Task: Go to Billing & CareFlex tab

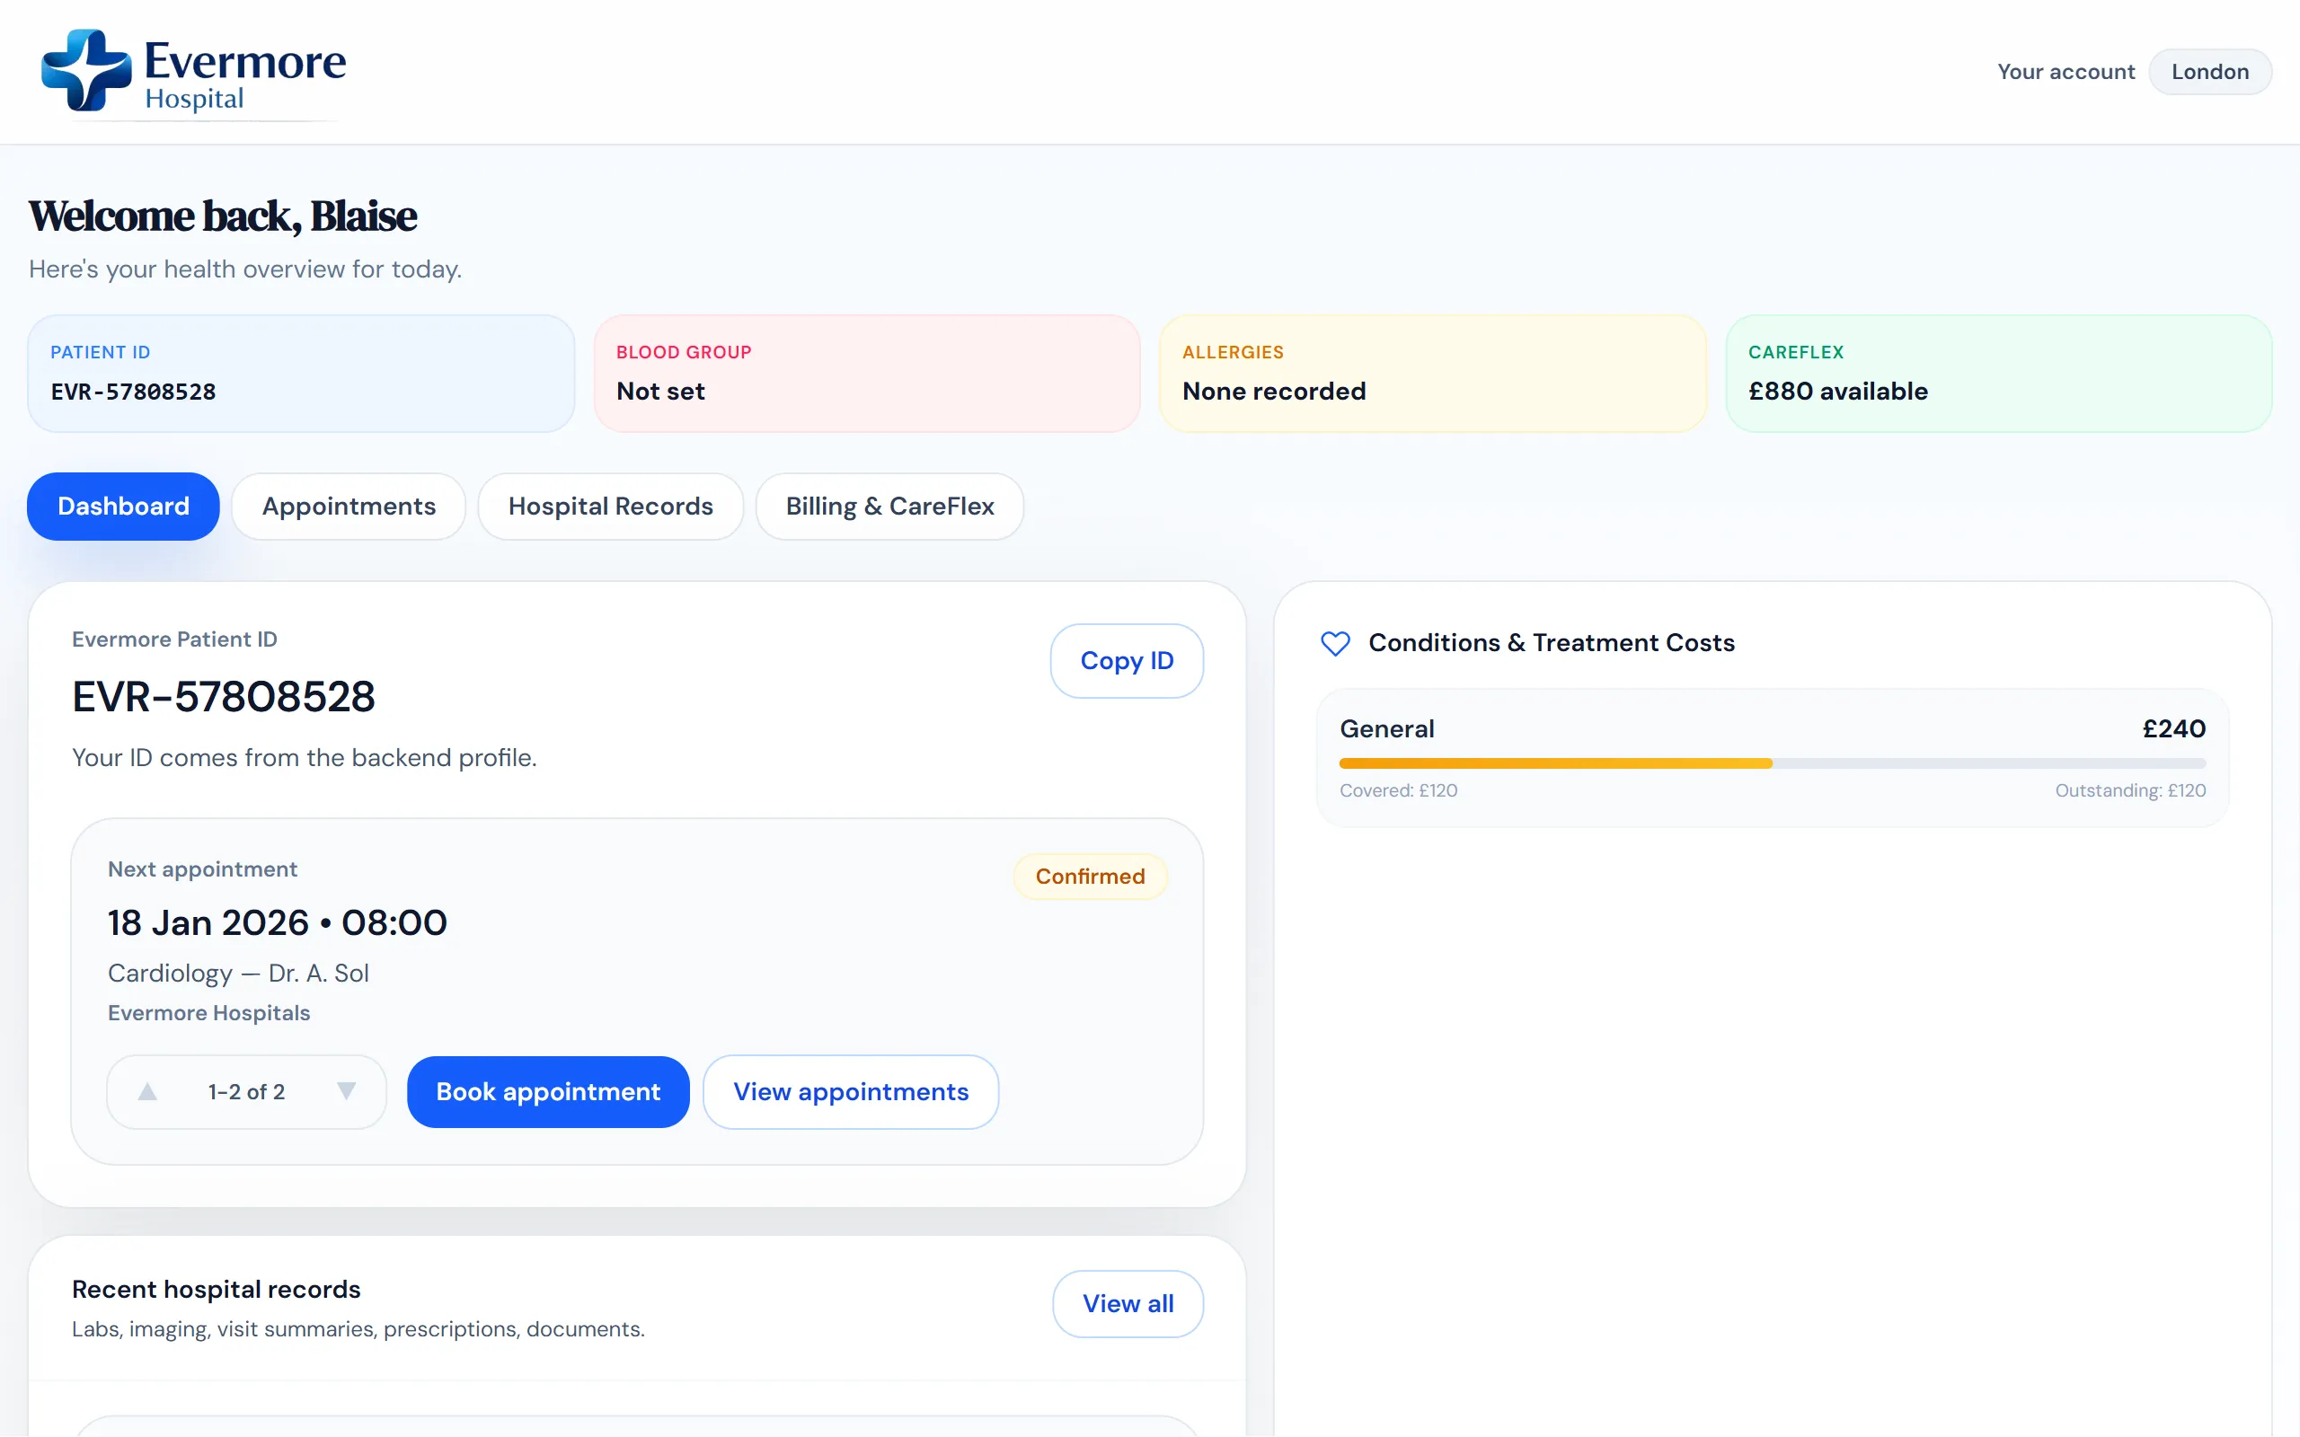Action: [889, 507]
